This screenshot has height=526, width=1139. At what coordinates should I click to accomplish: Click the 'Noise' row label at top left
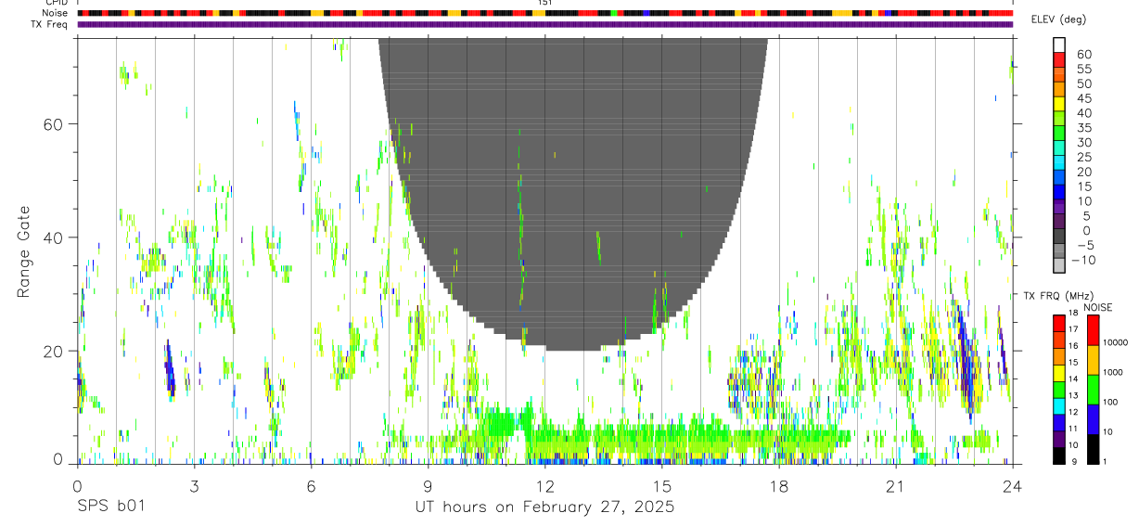point(57,14)
